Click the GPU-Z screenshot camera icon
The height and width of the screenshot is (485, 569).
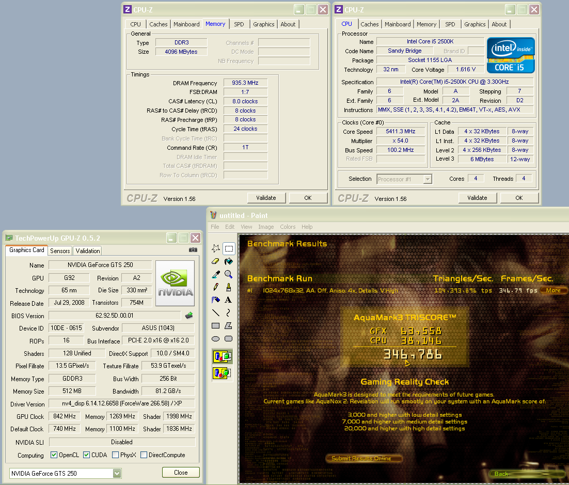coord(193,250)
